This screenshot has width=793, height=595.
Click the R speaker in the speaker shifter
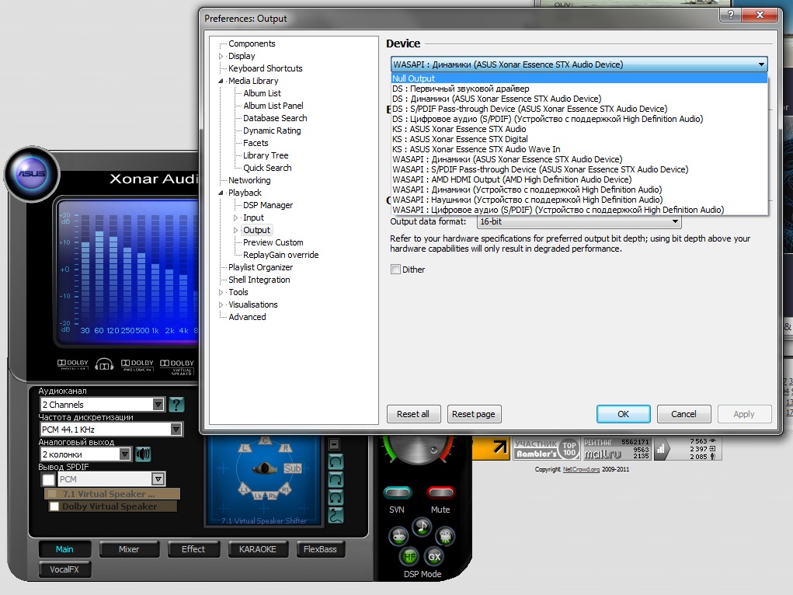(285, 448)
